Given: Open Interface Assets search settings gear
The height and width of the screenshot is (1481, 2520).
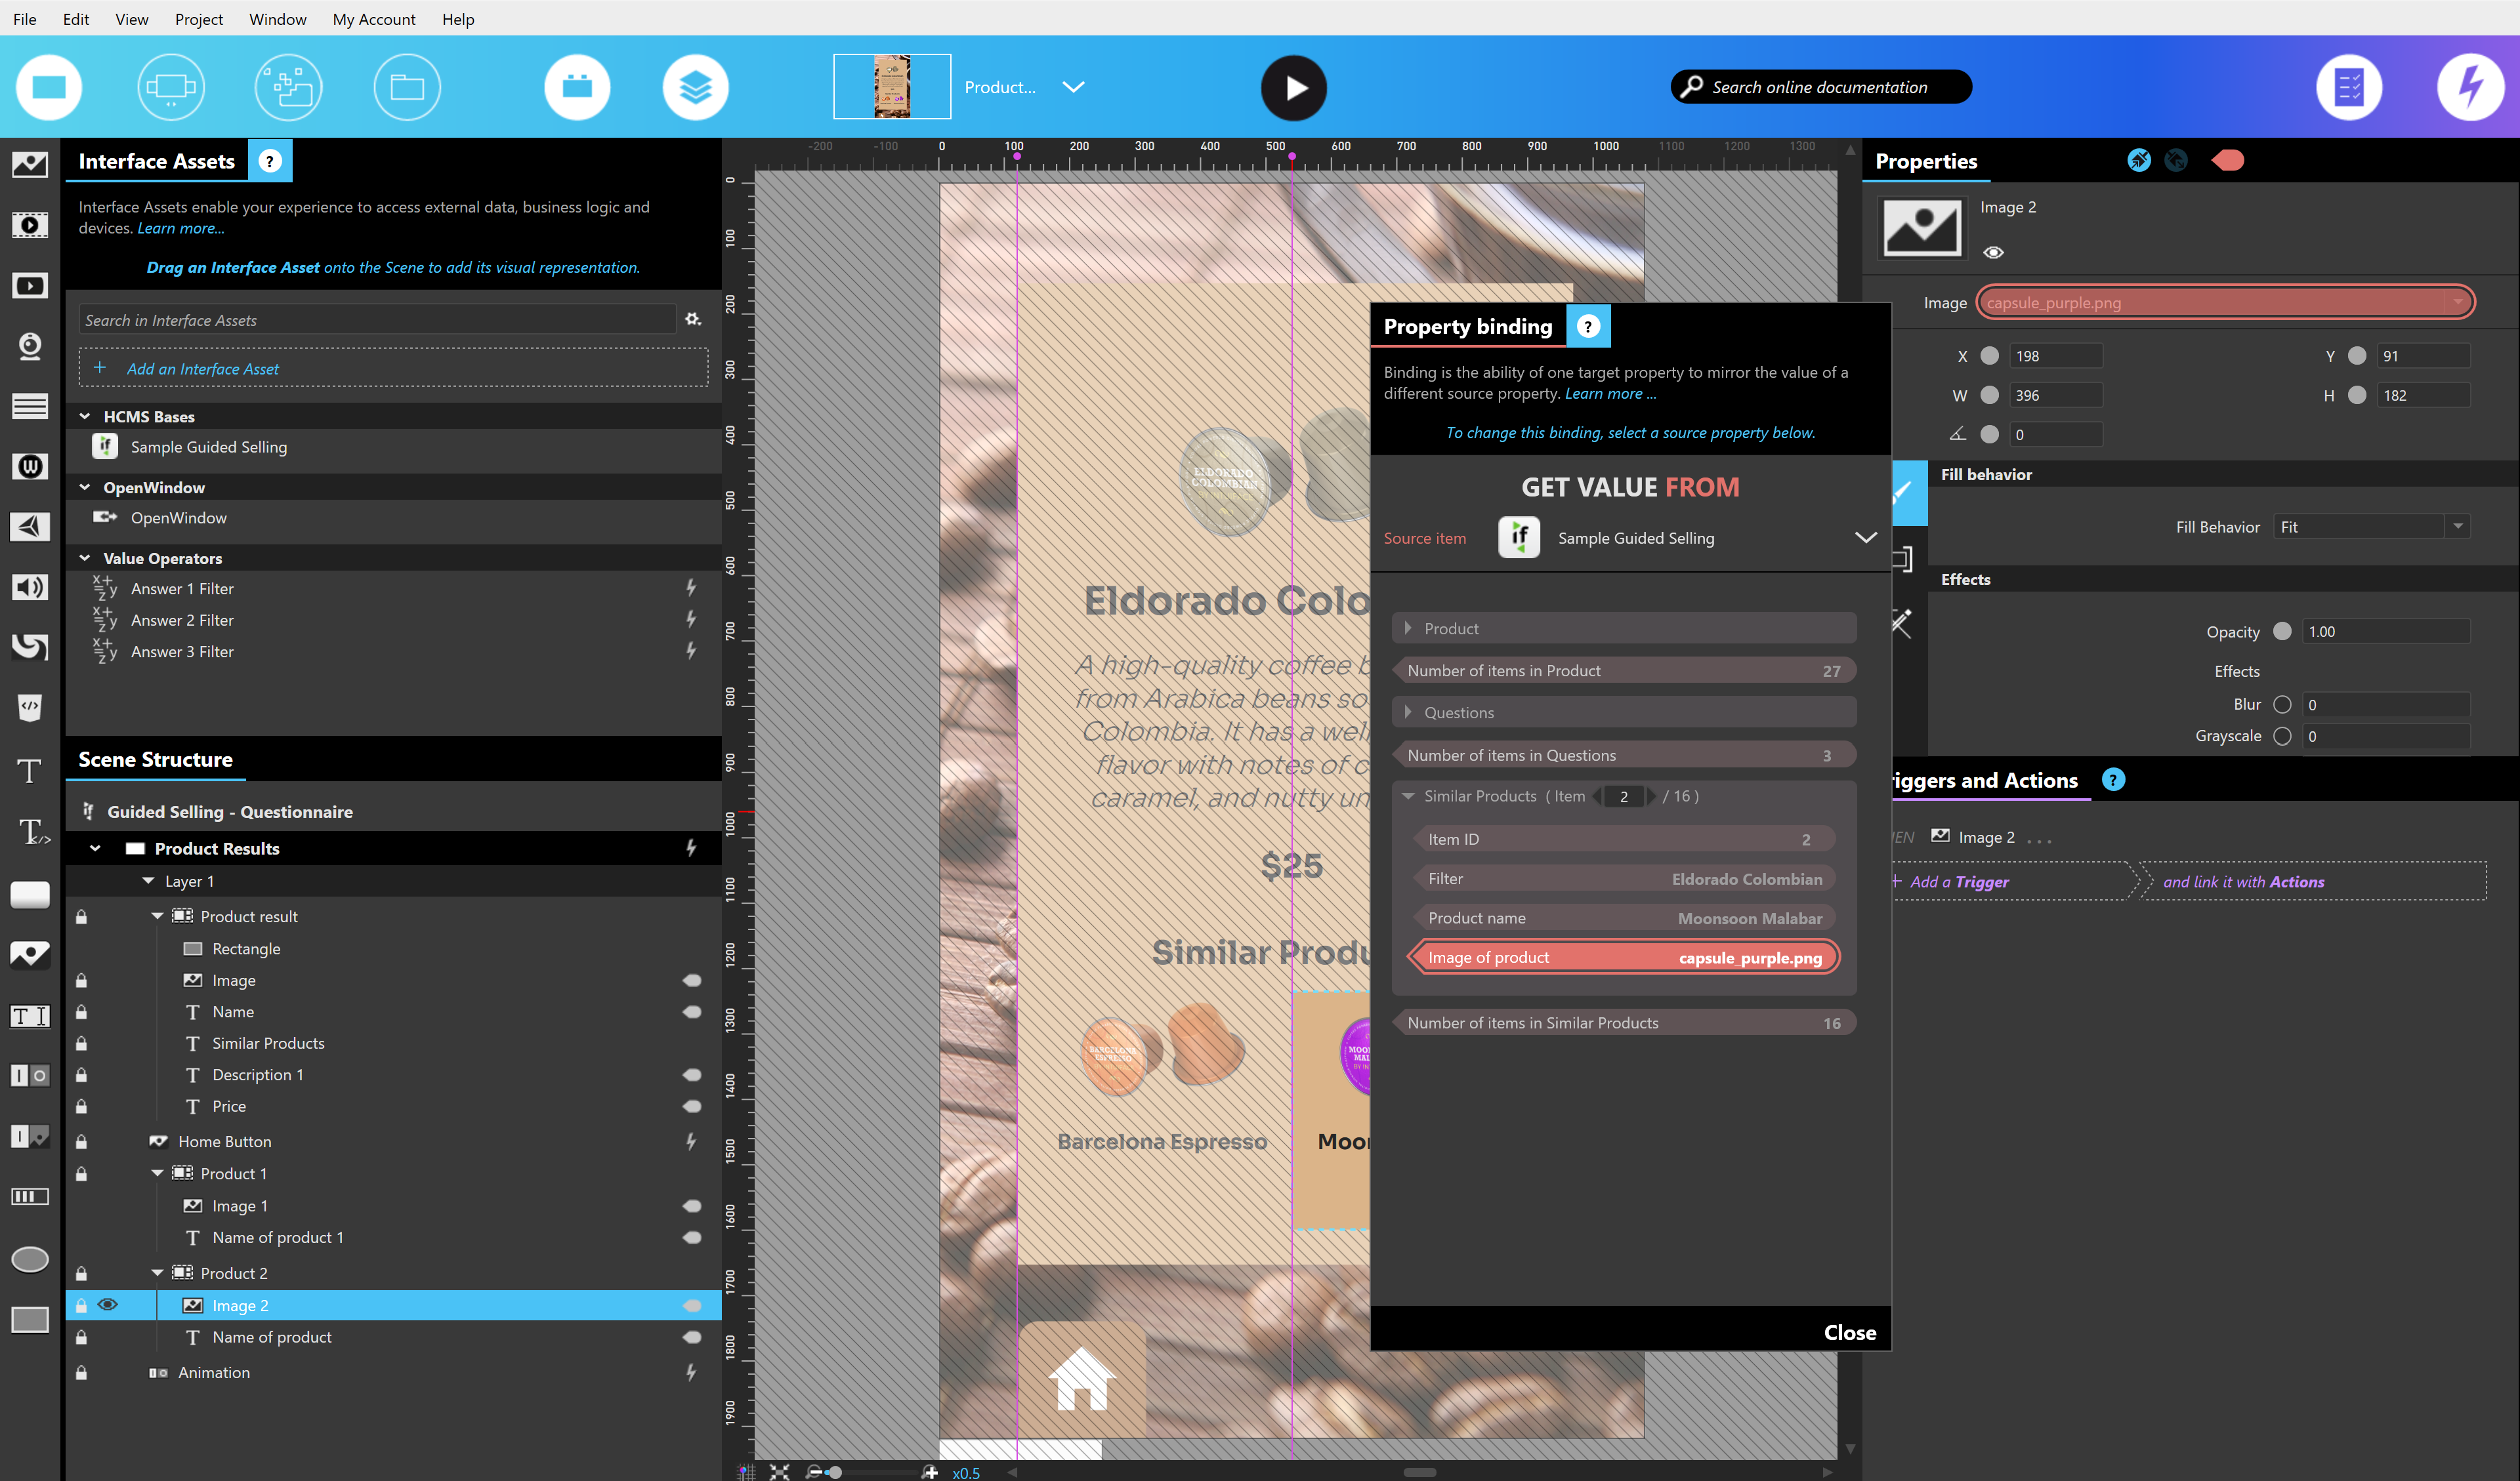Looking at the screenshot, I should [x=693, y=319].
